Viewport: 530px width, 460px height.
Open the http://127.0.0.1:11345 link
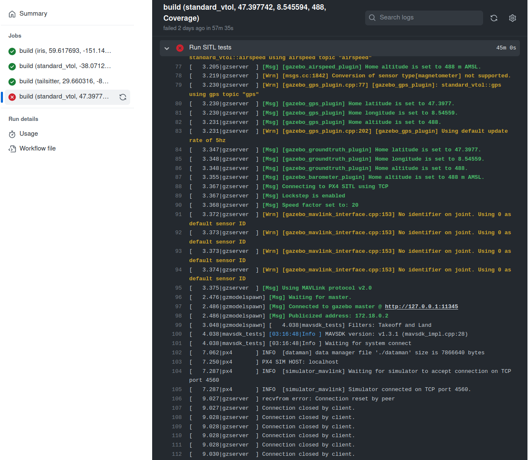pos(421,307)
